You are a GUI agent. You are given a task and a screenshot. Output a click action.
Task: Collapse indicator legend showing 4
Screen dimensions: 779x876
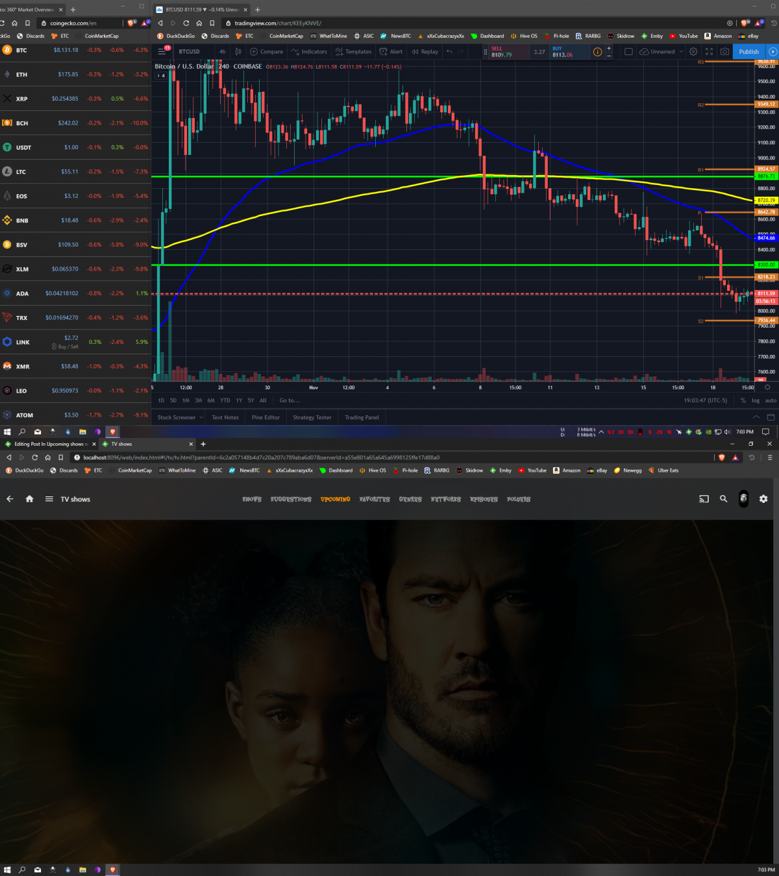pos(161,75)
